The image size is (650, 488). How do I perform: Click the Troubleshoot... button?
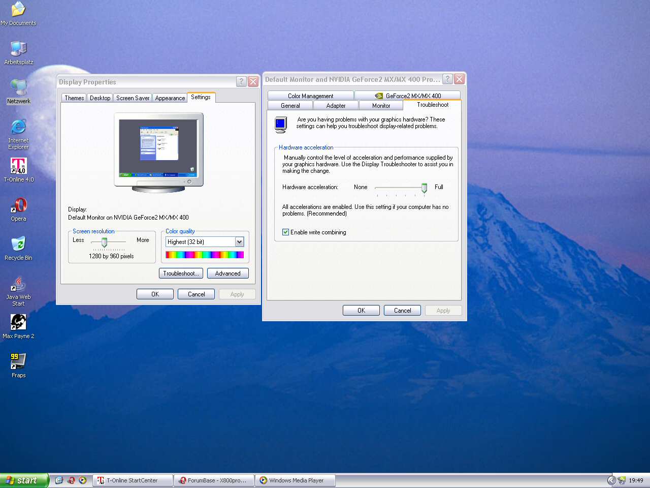click(181, 273)
